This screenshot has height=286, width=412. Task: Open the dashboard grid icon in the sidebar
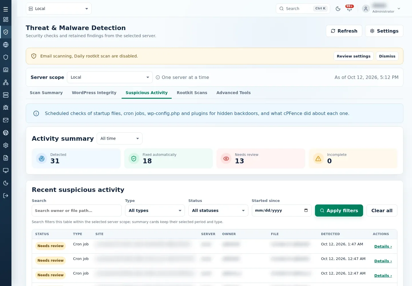6,19
